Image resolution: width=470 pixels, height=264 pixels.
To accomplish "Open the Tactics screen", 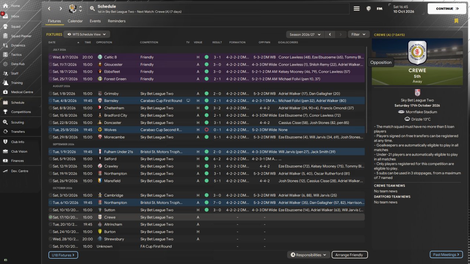I will 16,55.
